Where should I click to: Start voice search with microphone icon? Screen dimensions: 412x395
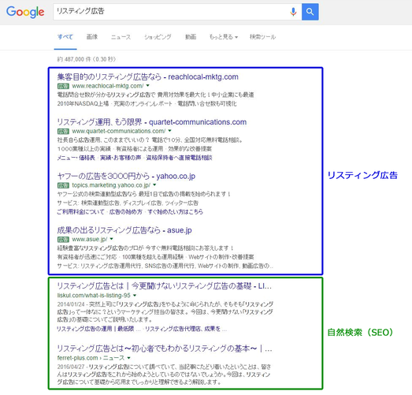click(x=293, y=12)
